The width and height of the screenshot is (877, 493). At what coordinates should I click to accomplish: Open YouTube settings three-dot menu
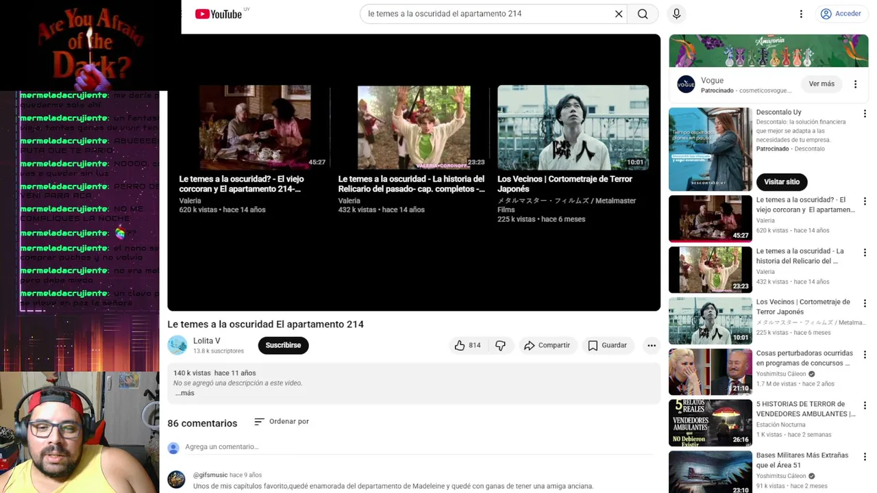[x=801, y=14]
